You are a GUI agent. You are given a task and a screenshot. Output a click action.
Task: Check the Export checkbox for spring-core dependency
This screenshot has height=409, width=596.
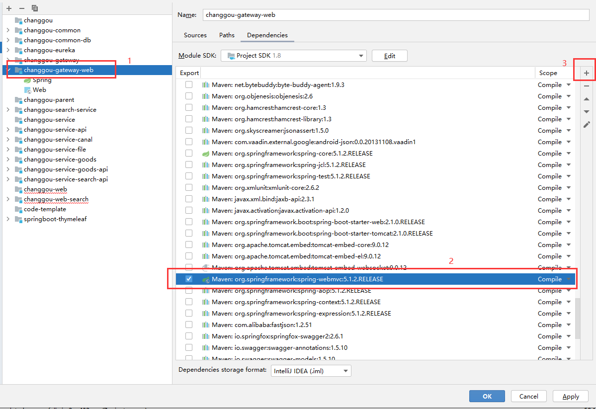(189, 153)
